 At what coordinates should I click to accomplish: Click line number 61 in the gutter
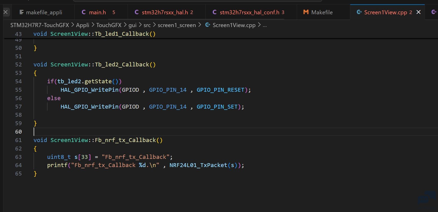pos(18,140)
